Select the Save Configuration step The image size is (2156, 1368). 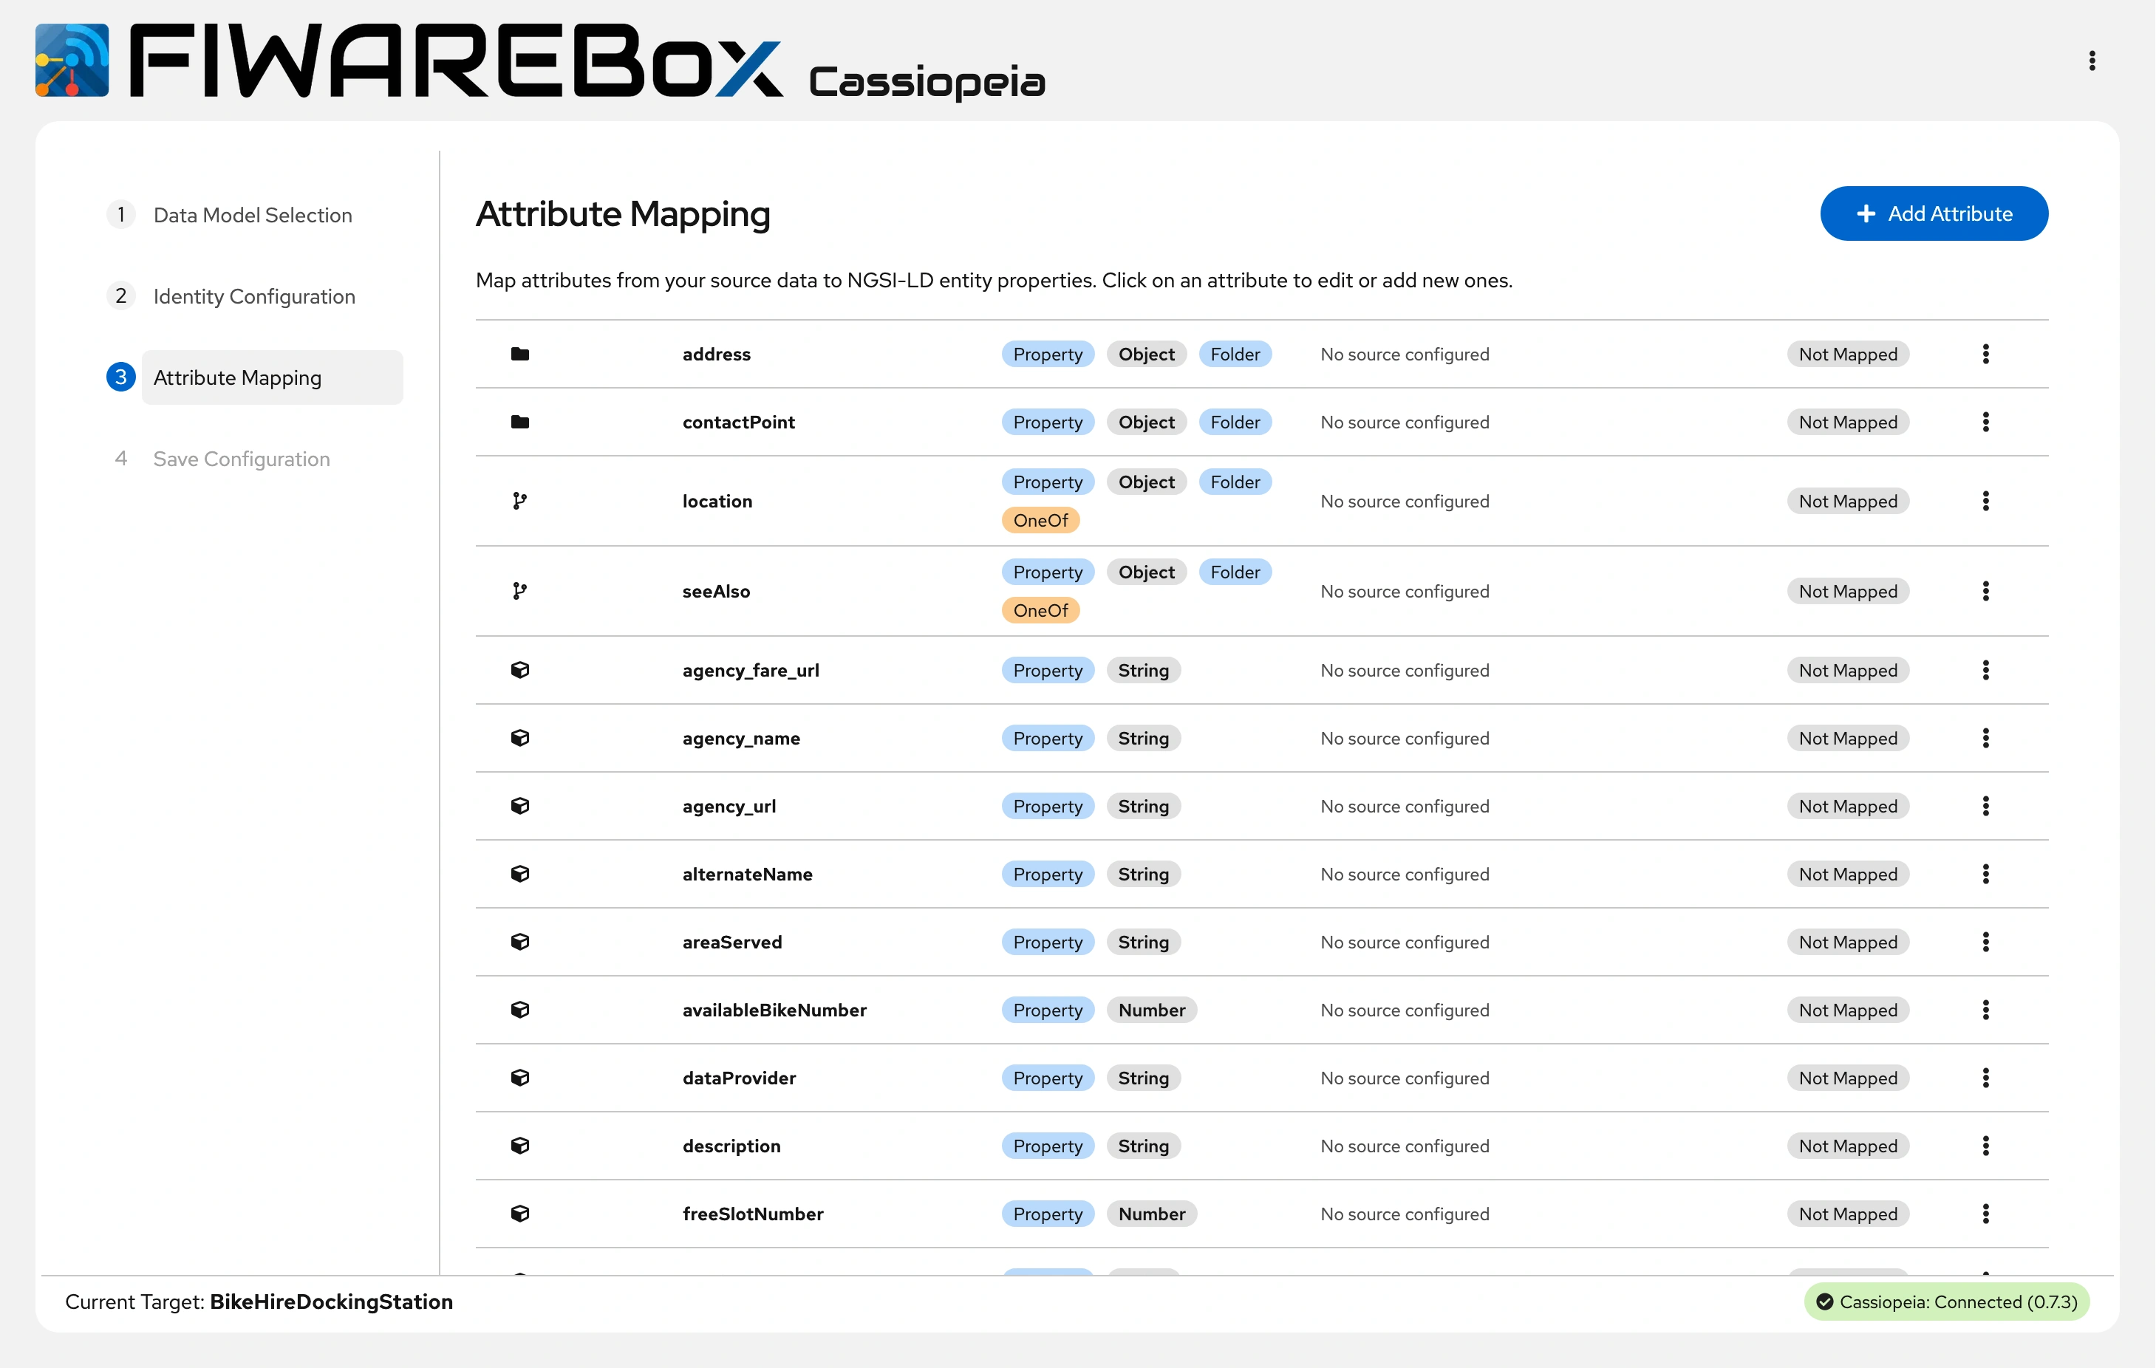click(x=241, y=459)
